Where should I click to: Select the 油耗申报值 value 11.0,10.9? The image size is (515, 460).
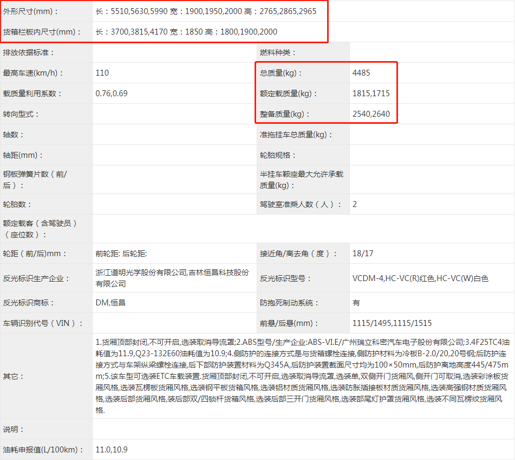[x=112, y=450]
